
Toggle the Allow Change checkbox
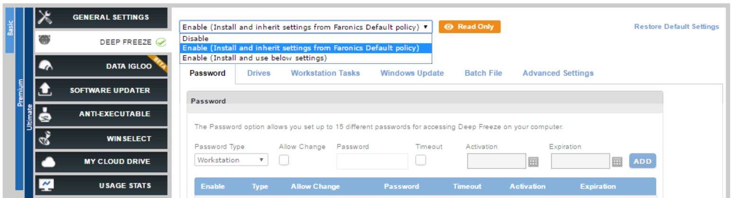click(284, 161)
